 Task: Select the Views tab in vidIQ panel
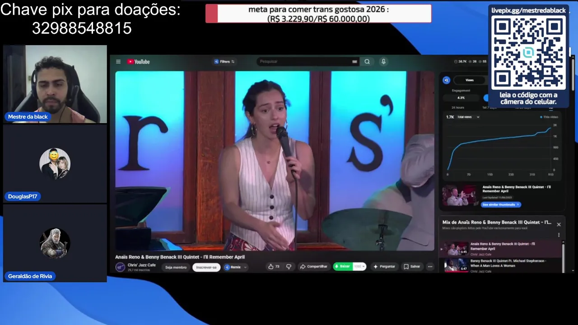(x=470, y=80)
